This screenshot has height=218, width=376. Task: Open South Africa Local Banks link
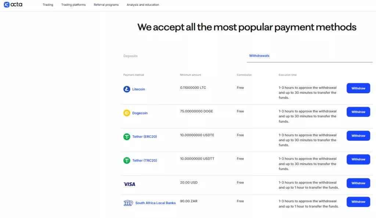(155, 203)
